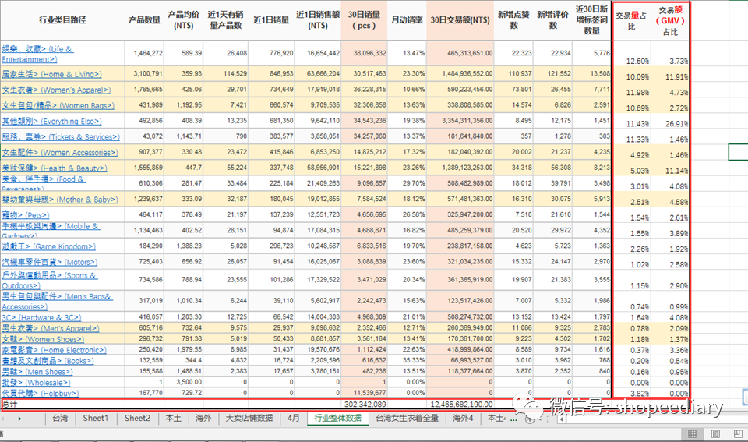Screen dimensions: 748x442
Task: Select the 产品数量 header cell
Action: coord(145,20)
